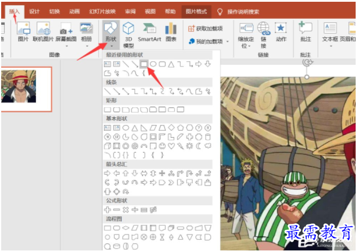Switch to the 插入 tab
358x251 pixels.
pos(14,11)
